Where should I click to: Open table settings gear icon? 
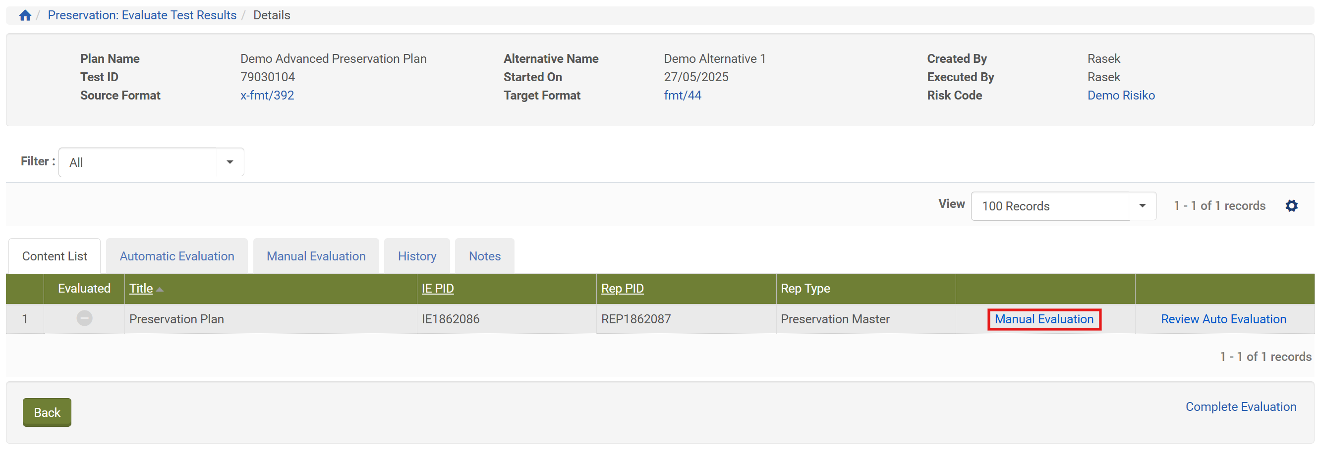[x=1291, y=206]
